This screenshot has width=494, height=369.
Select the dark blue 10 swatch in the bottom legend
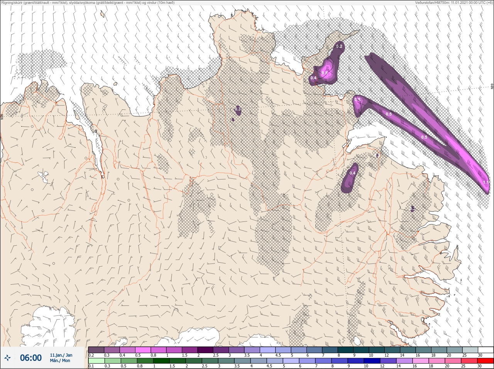coord(372,361)
